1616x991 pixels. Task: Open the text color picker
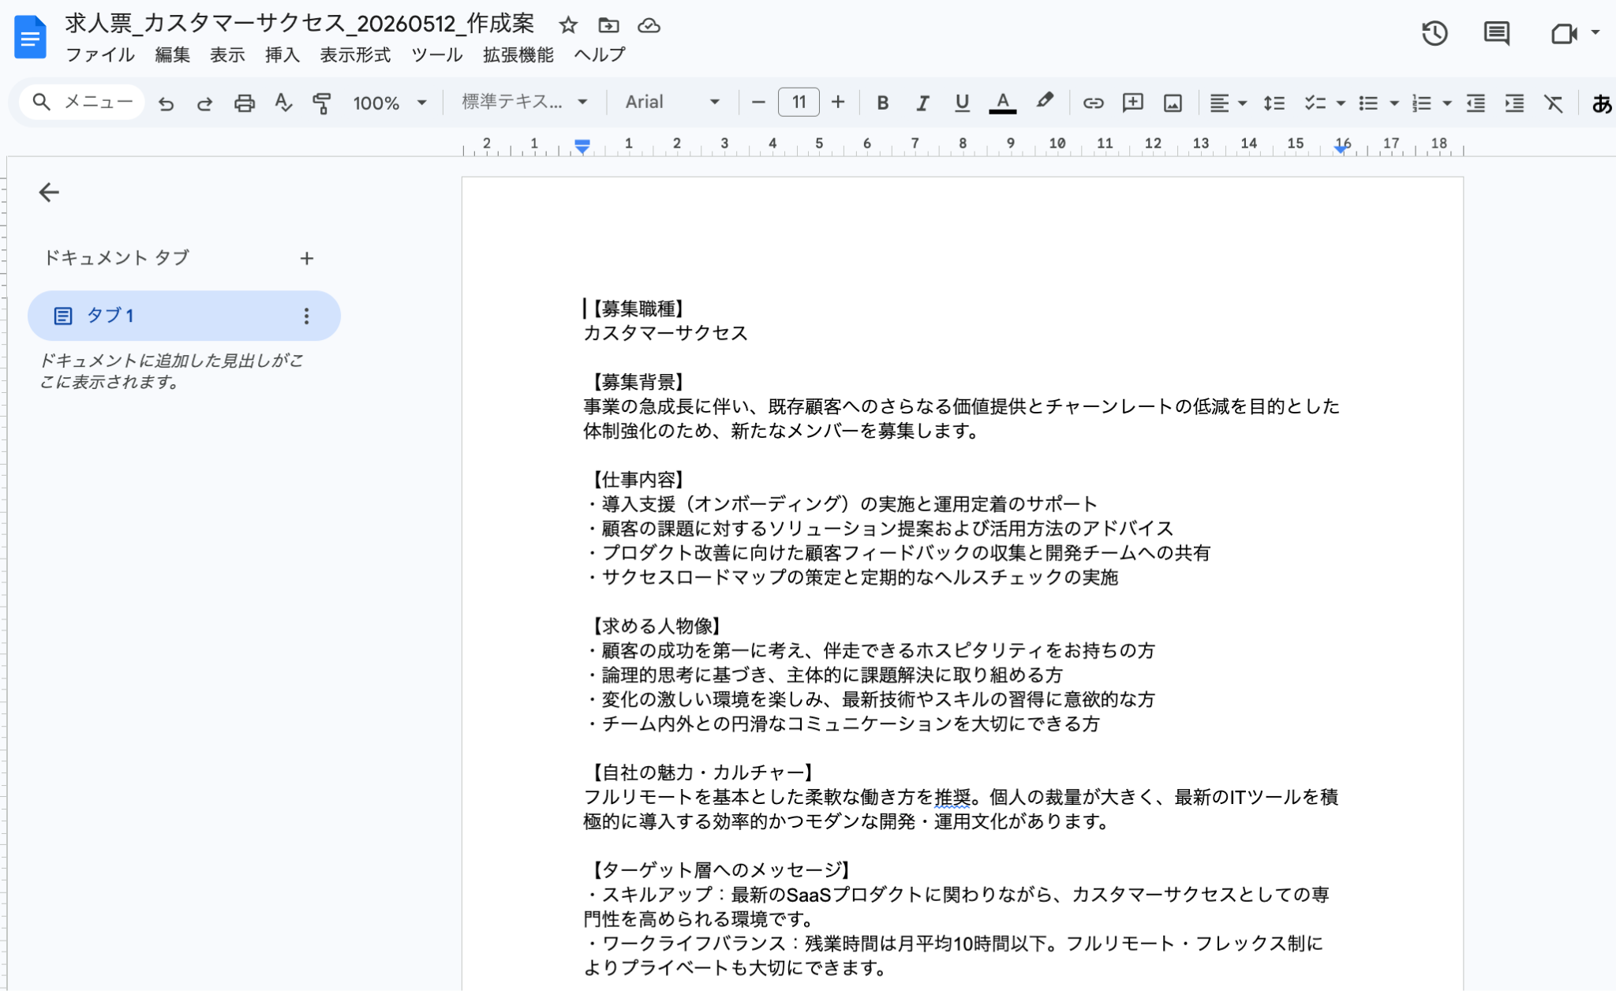tap(1002, 103)
